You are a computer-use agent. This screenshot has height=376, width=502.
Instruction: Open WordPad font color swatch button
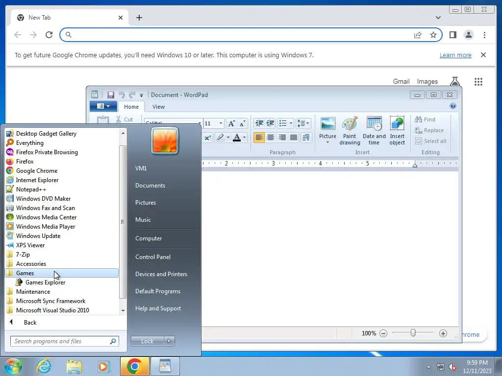[x=237, y=138]
